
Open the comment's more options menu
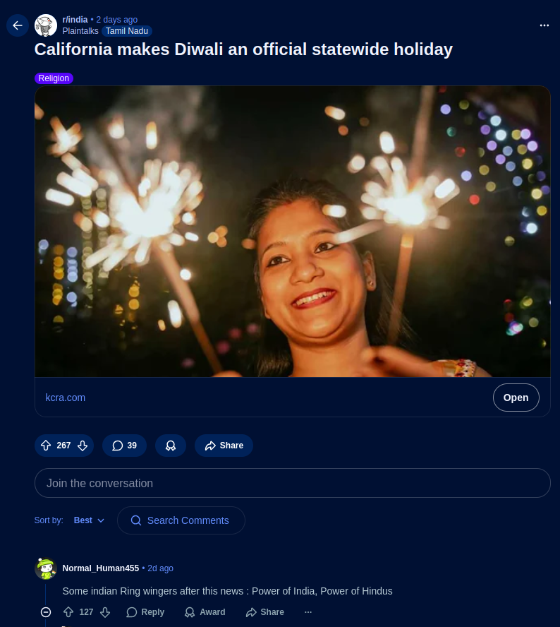308,612
